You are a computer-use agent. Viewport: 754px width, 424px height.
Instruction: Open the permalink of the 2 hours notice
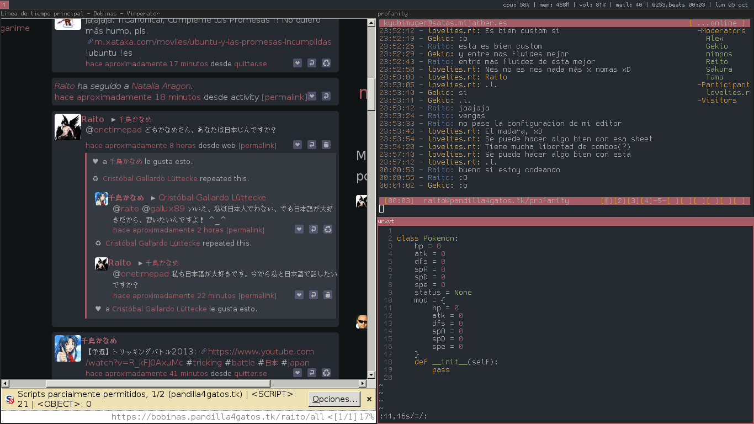coord(245,230)
